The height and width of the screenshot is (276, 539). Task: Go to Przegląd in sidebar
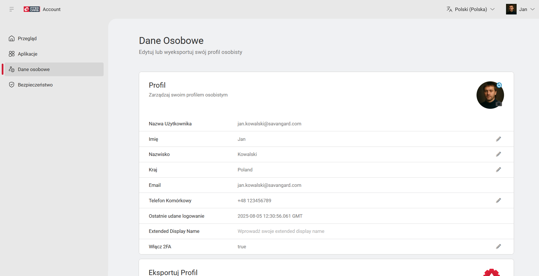tap(27, 38)
